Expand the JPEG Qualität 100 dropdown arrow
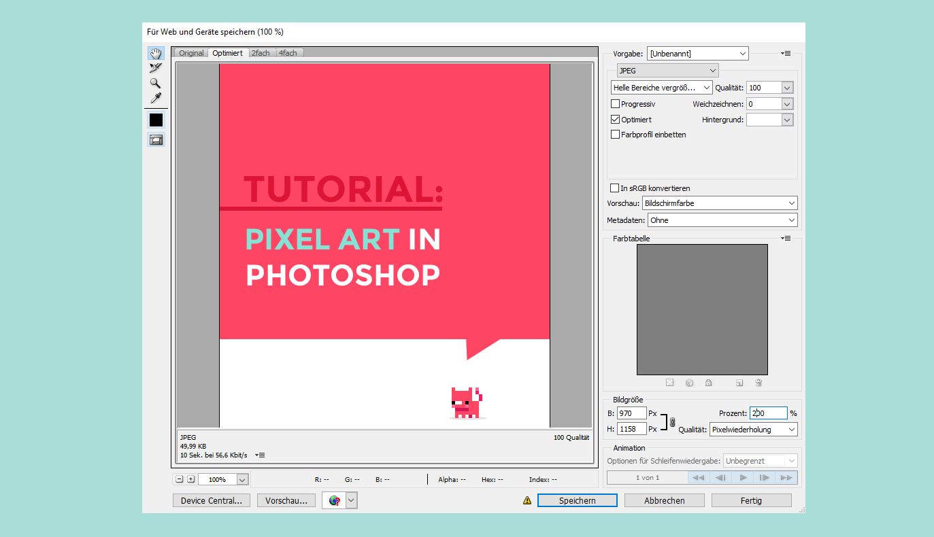 [x=787, y=88]
